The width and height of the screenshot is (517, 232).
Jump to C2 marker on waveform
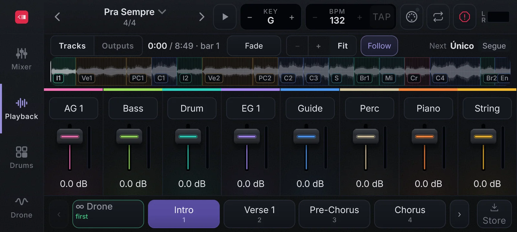288,78
